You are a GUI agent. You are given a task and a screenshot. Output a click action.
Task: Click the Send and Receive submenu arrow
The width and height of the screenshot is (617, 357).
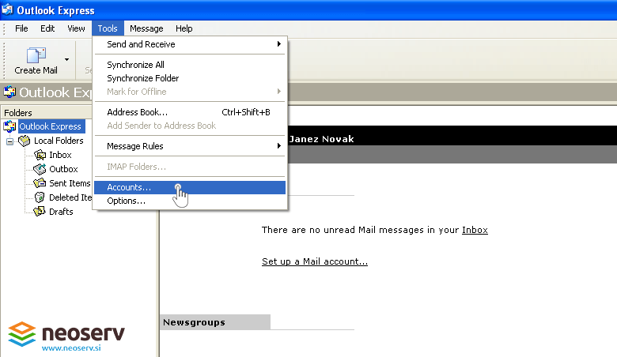(x=279, y=44)
